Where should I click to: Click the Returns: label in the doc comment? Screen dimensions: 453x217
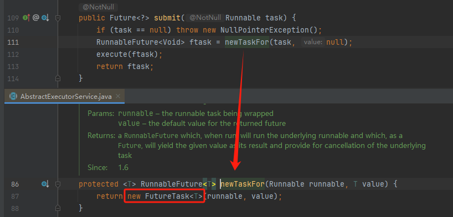tap(101, 135)
